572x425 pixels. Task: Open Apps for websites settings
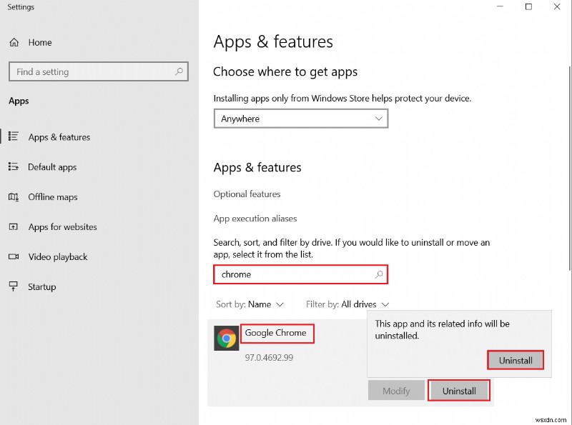click(x=61, y=227)
